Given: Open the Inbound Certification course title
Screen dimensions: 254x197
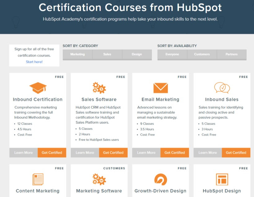Looking at the screenshot, I should tap(38, 99).
